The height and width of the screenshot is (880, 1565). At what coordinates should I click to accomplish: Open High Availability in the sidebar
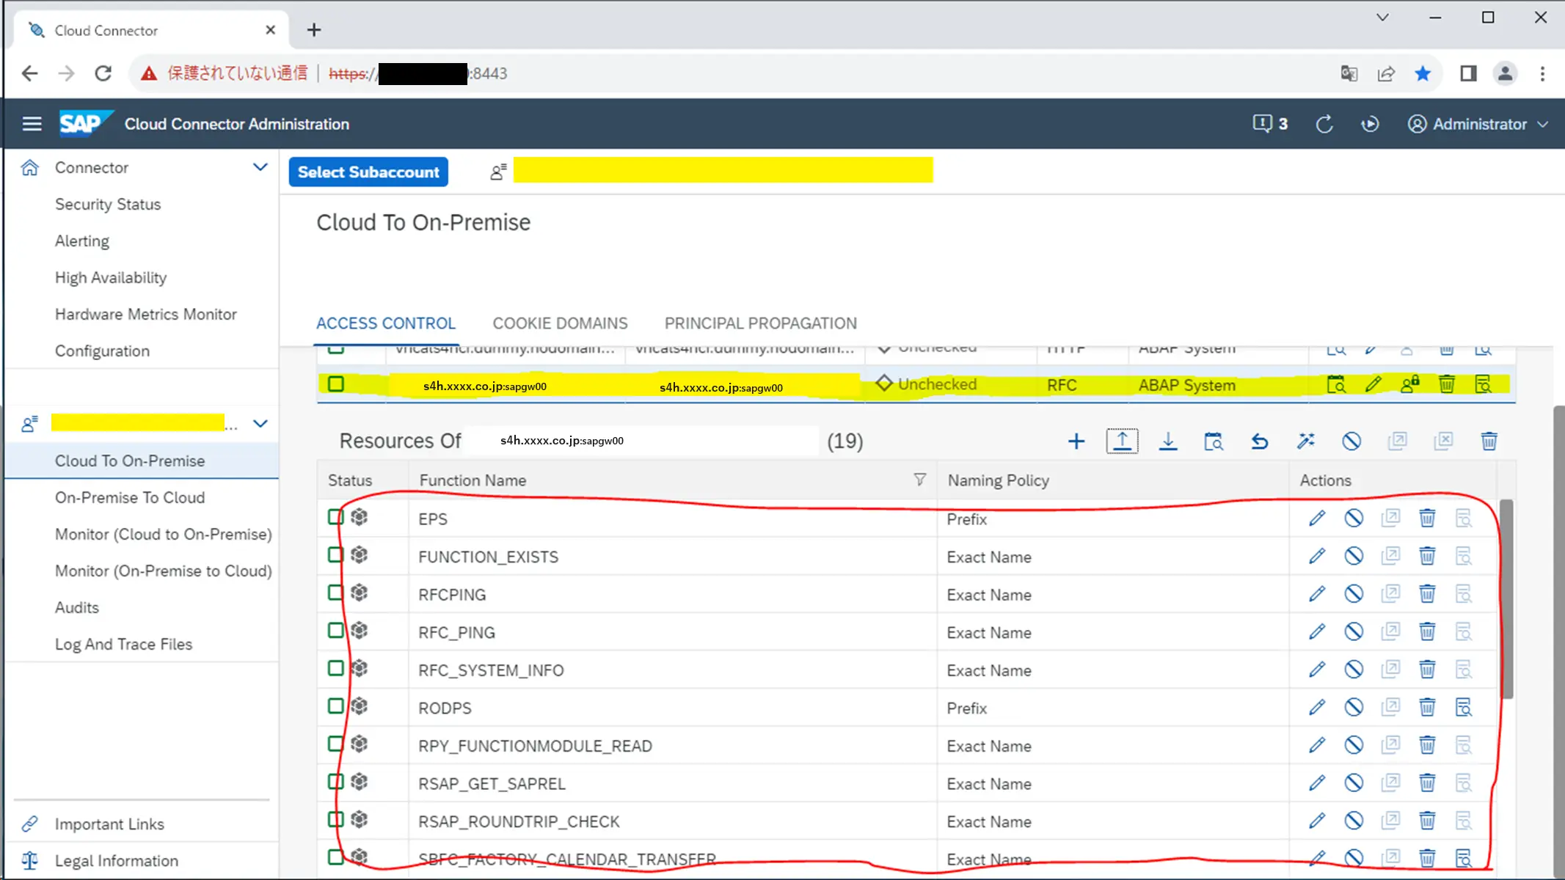111,278
